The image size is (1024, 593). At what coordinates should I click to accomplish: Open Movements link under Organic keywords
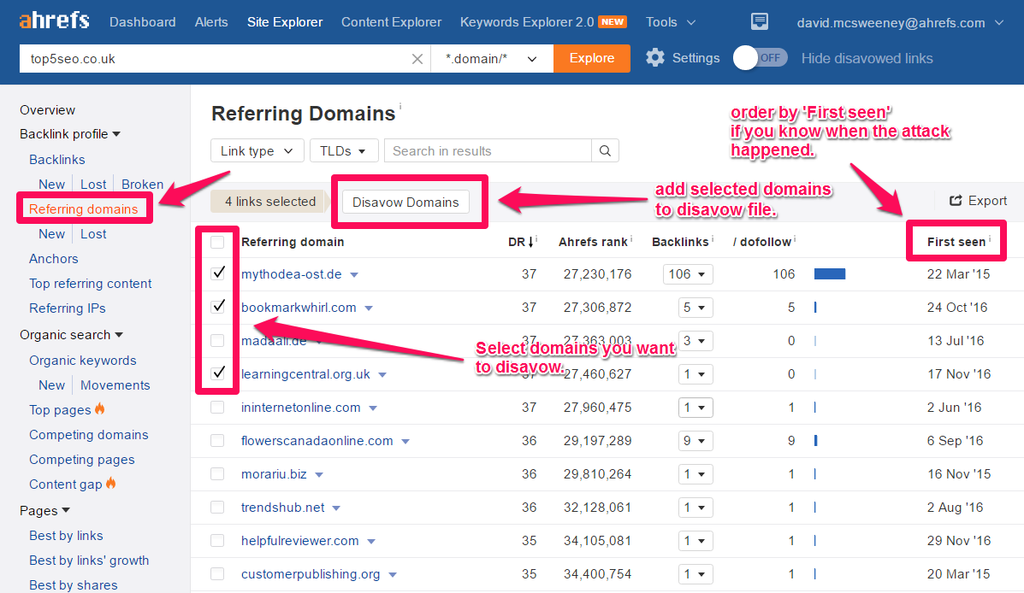115,385
